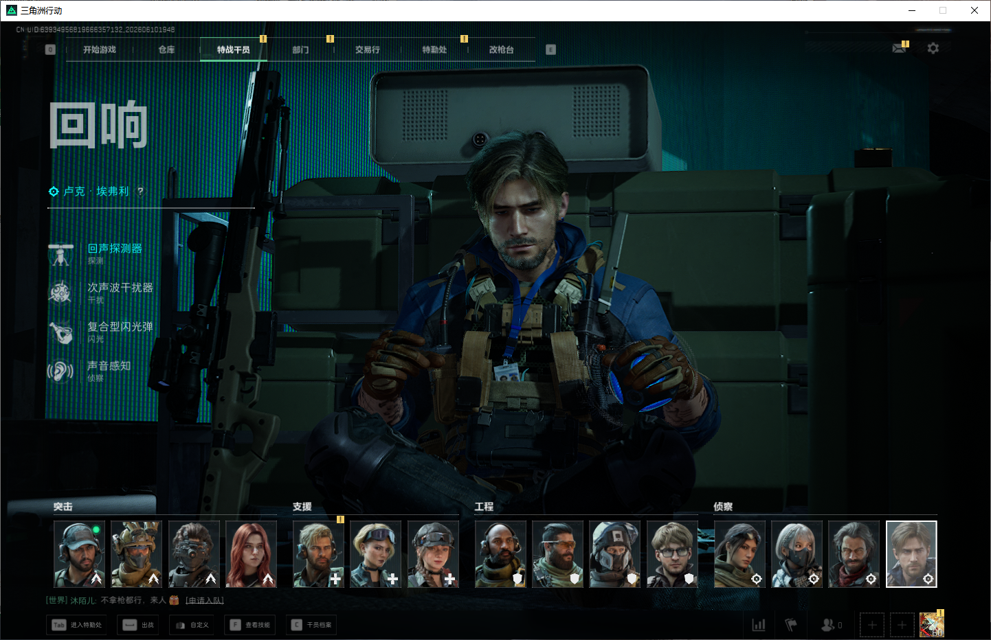Choose the blond male support operator with headset
This screenshot has width=991, height=640.
click(x=318, y=553)
